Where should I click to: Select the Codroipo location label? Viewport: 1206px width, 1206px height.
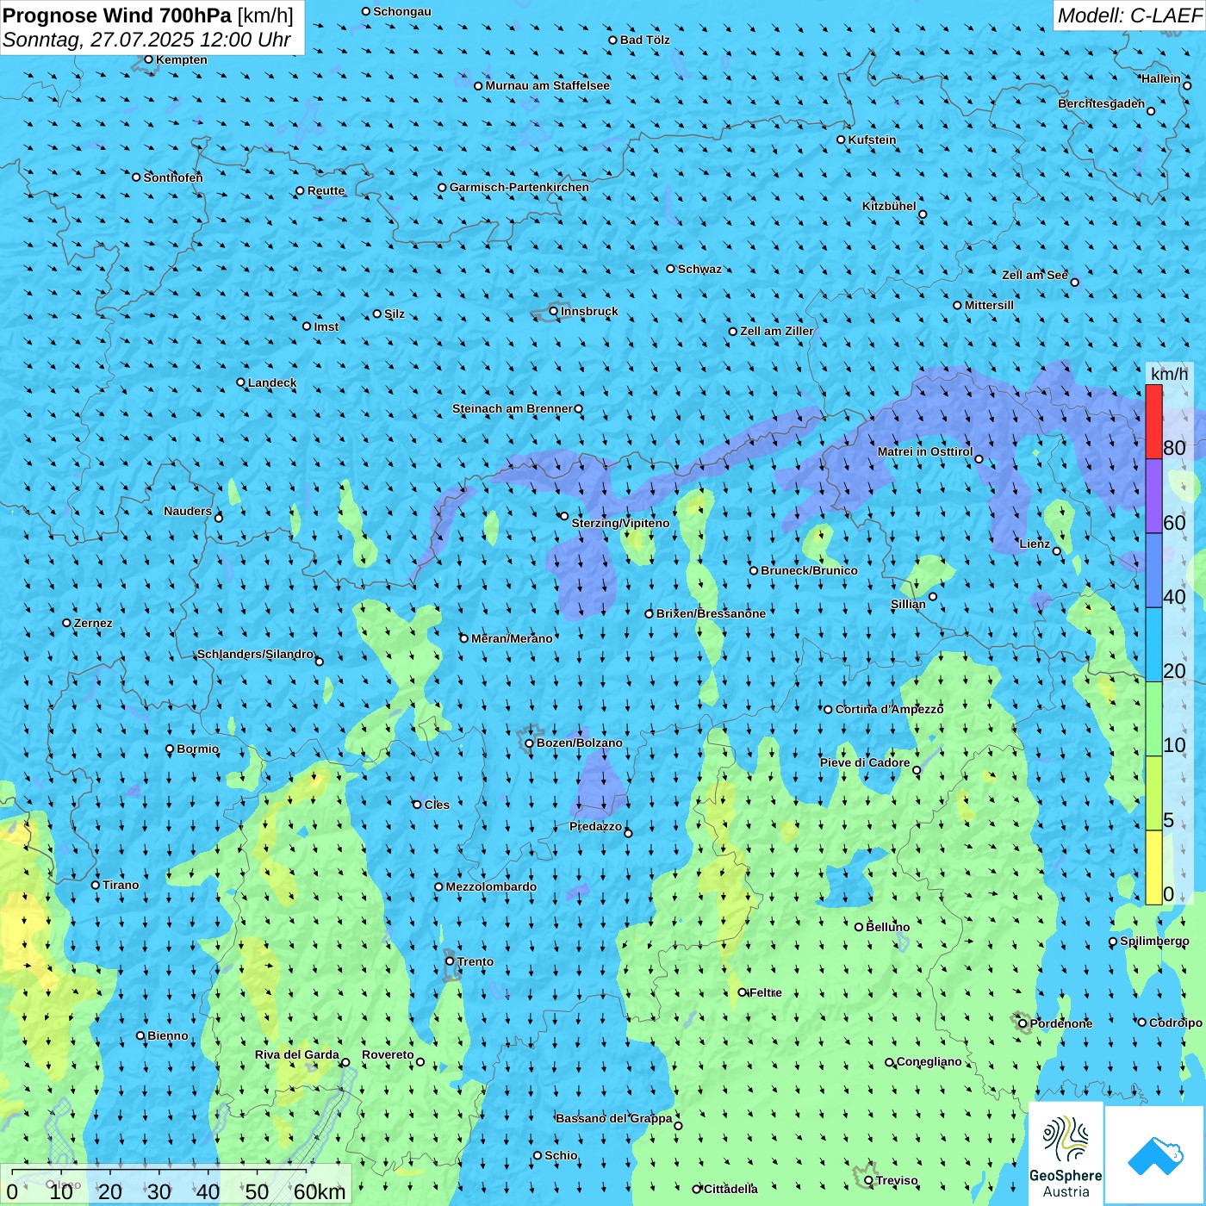click(x=1176, y=1023)
